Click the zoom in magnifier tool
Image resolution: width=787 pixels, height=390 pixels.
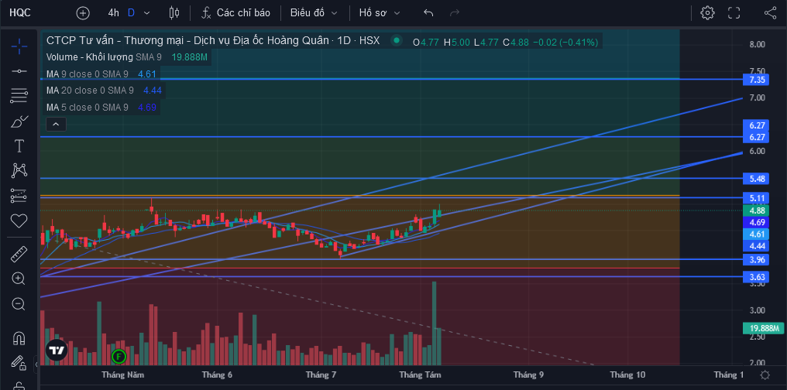coord(19,279)
